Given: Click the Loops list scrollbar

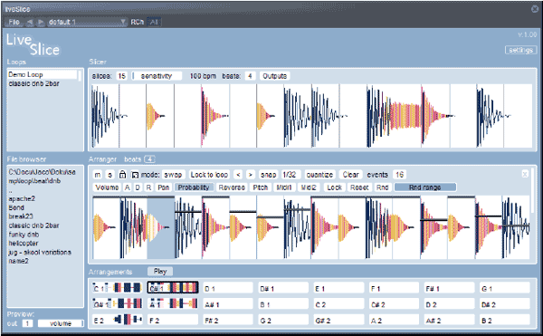Looking at the screenshot, I should tap(80, 76).
